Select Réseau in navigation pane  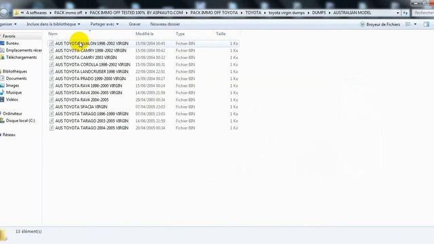9,135
